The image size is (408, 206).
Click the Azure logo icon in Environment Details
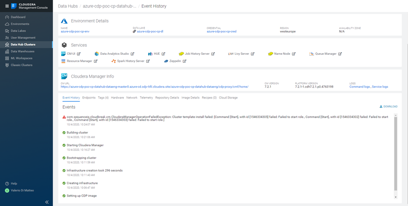[x=64, y=21]
